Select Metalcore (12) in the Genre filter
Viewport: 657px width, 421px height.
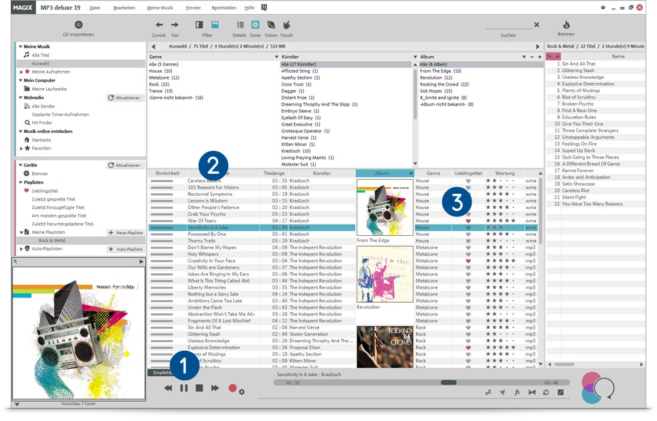pyautogui.click(x=164, y=78)
